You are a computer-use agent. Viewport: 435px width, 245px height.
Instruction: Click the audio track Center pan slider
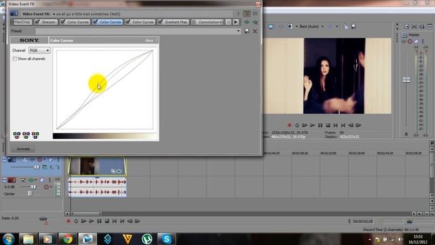tap(30, 193)
